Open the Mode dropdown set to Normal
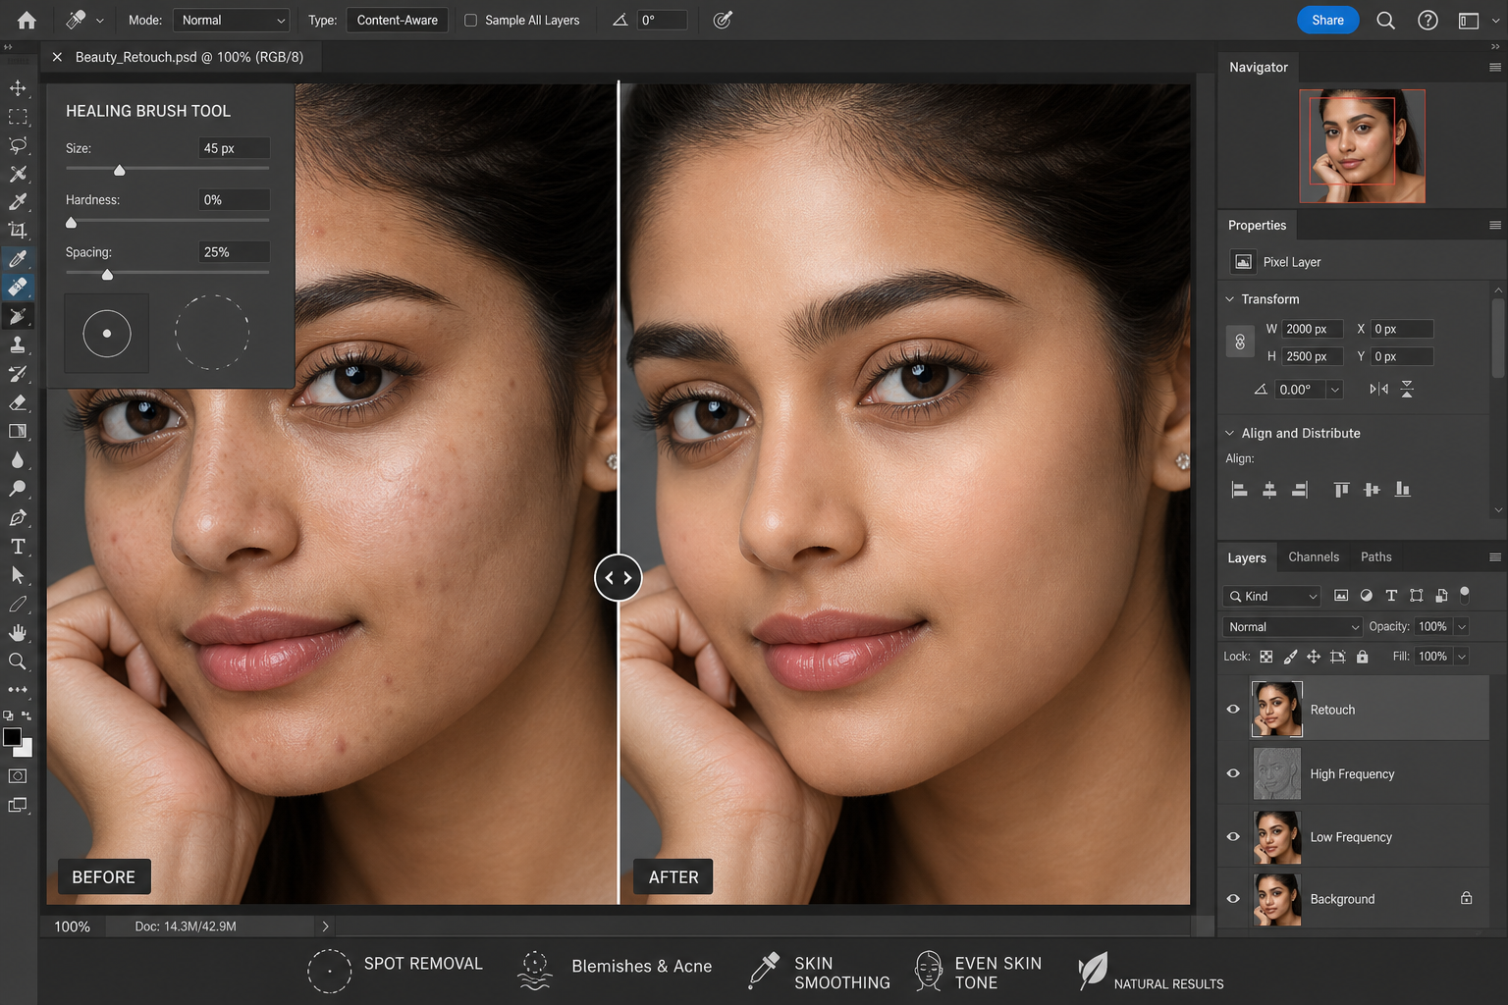The width and height of the screenshot is (1508, 1005). (x=231, y=20)
